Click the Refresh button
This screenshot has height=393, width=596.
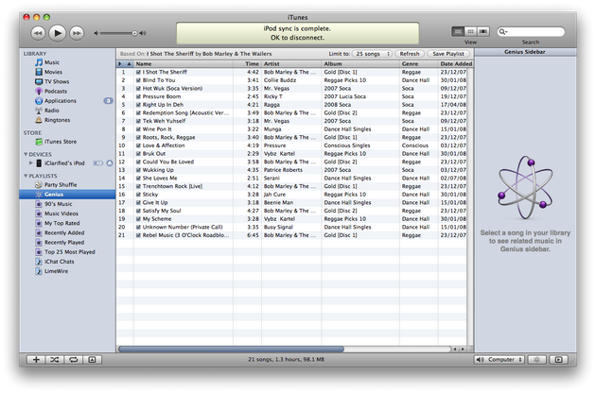coord(409,55)
